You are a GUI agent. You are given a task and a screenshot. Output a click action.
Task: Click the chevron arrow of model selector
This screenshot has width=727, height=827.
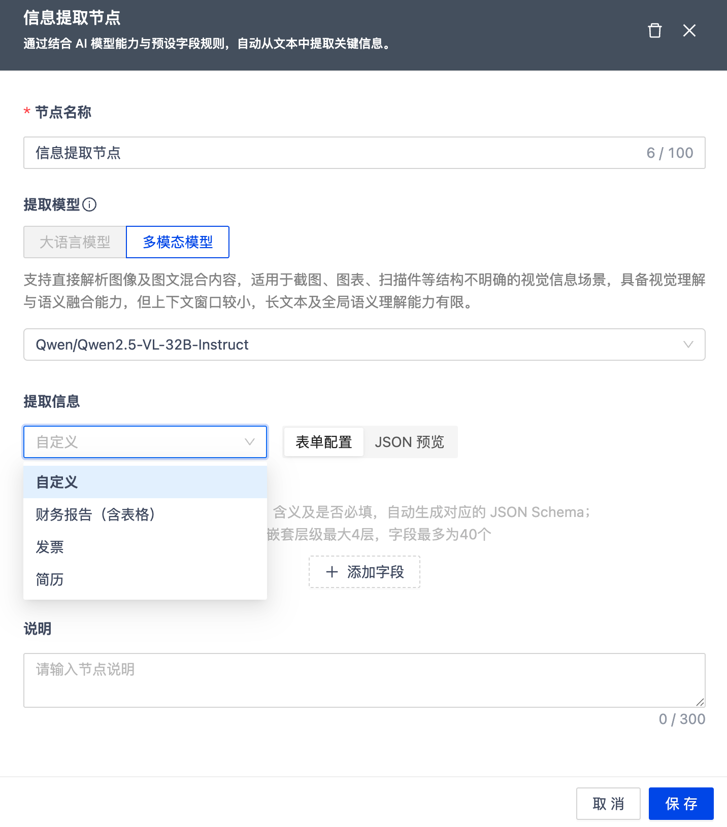pos(688,344)
